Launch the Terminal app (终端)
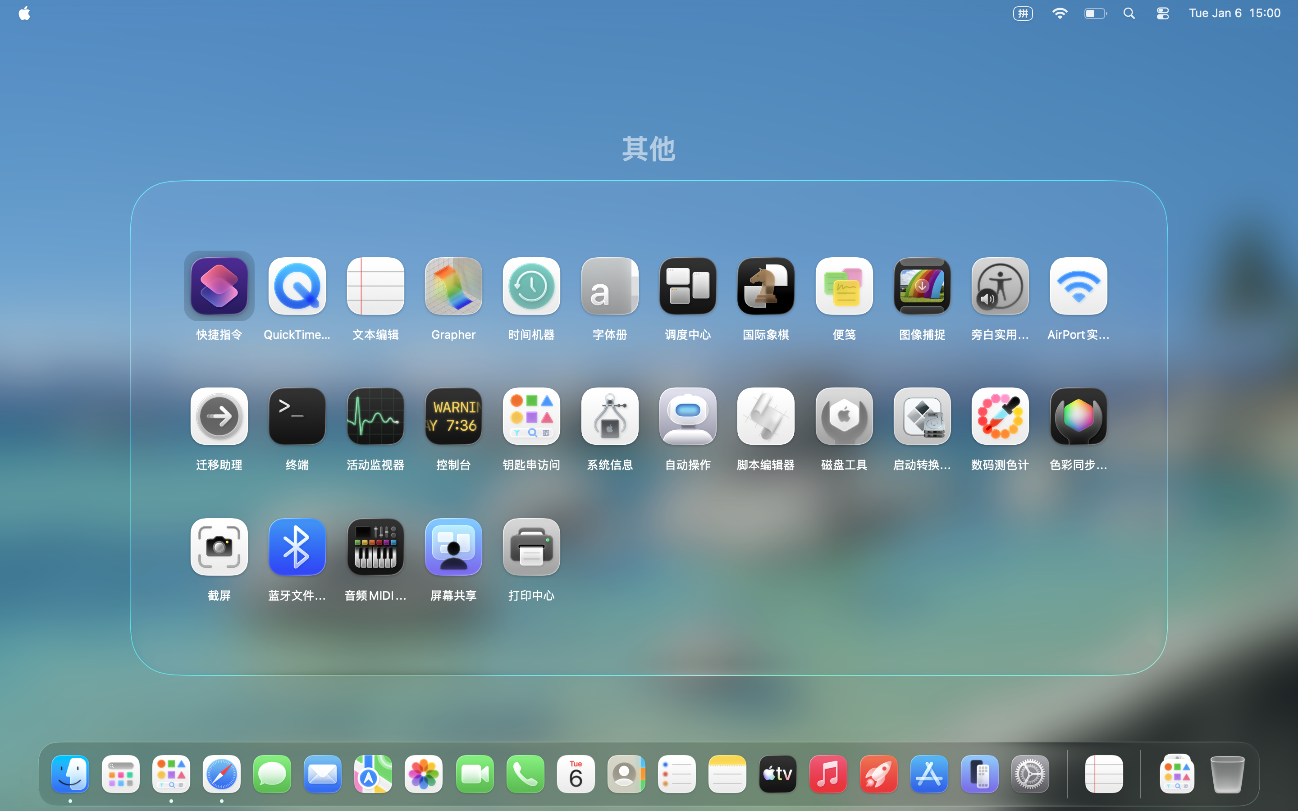The height and width of the screenshot is (811, 1298). (297, 417)
